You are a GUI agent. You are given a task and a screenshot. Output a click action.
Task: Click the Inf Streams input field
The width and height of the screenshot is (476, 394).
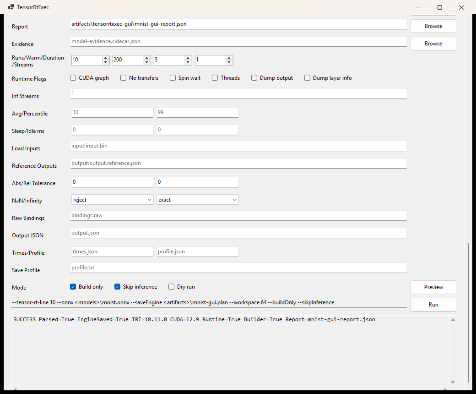point(238,94)
